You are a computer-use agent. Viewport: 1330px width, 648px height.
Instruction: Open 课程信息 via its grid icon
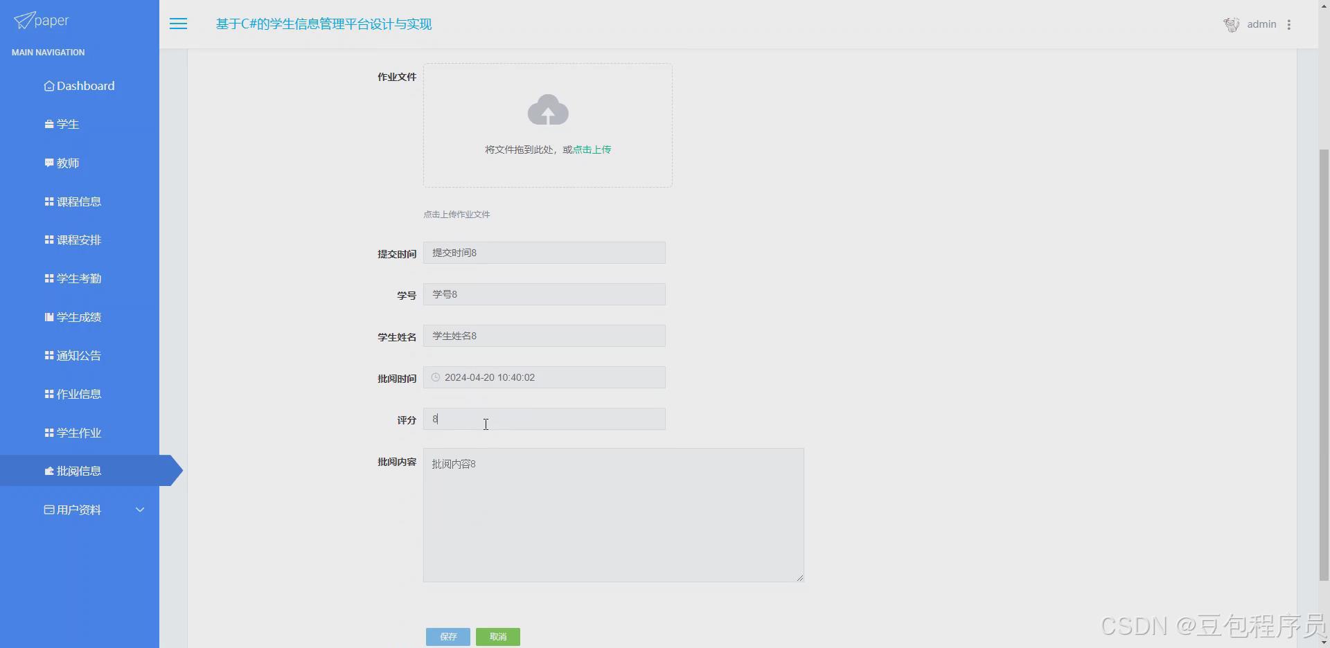click(x=48, y=201)
